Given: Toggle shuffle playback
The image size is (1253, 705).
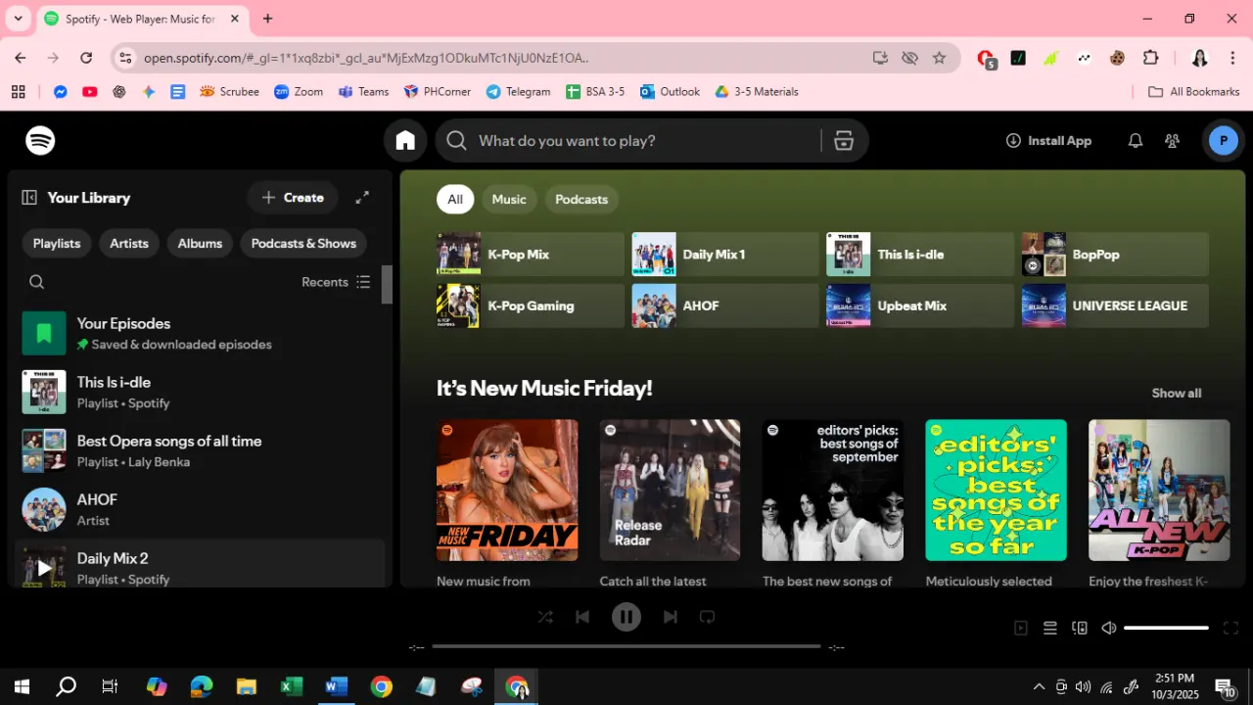Looking at the screenshot, I should [545, 617].
